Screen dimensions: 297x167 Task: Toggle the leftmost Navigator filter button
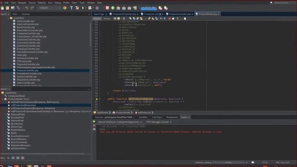pyautogui.click(x=13, y=158)
